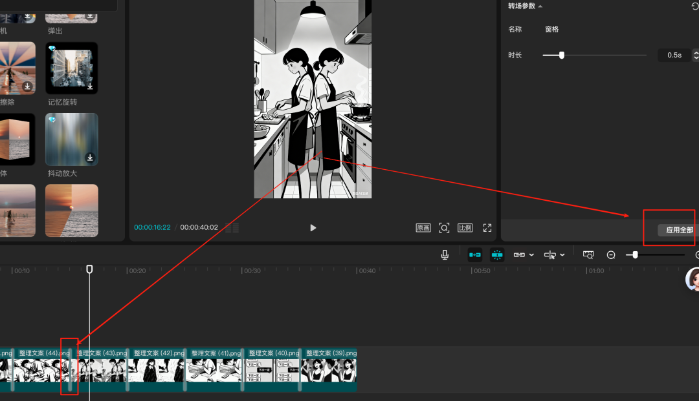This screenshot has width=699, height=401.
Task: Click the timeline zoom-out magnifier icon
Action: (x=611, y=255)
